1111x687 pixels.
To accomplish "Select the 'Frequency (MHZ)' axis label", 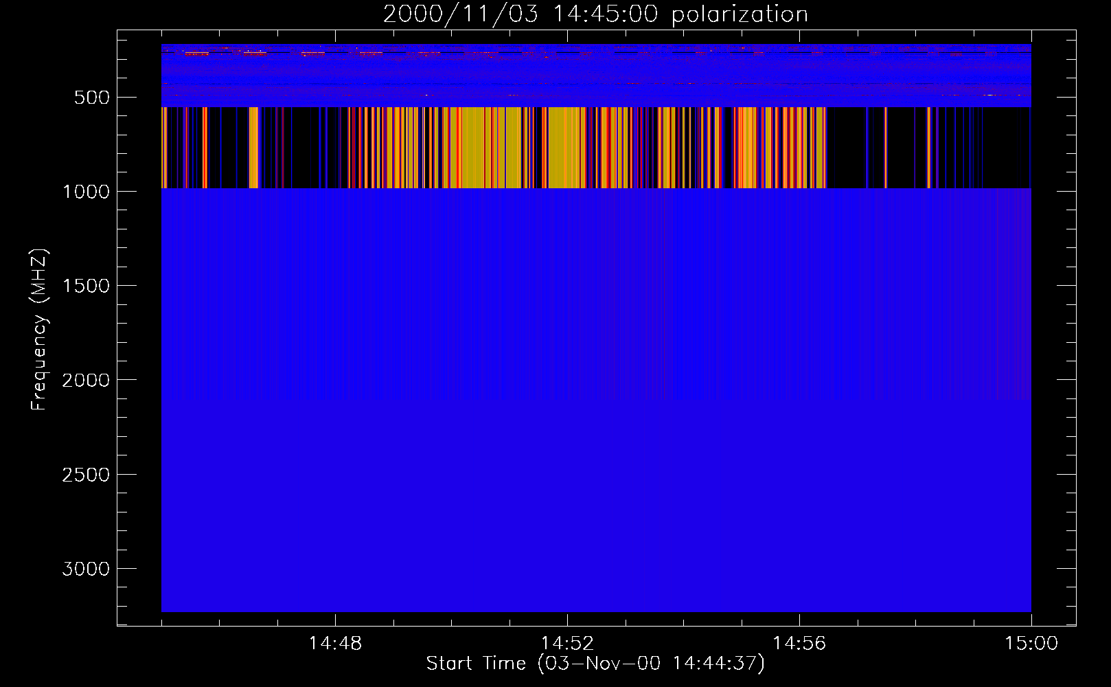I will (39, 330).
